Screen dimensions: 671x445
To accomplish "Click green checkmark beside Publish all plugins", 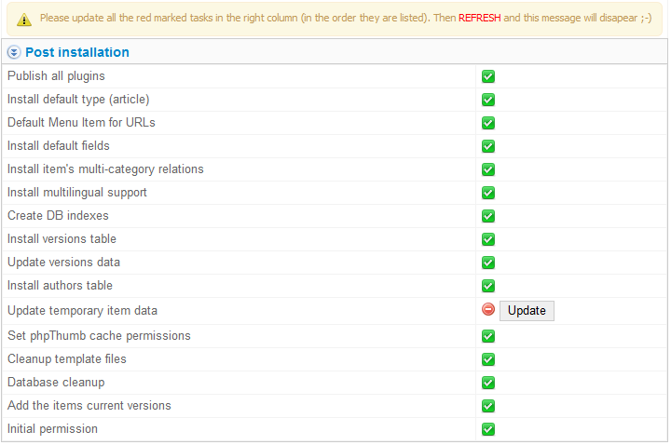I will (x=487, y=76).
